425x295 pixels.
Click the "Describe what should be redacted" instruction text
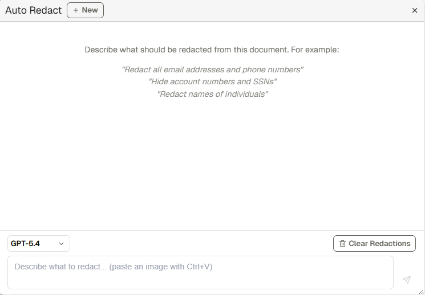click(187, 50)
